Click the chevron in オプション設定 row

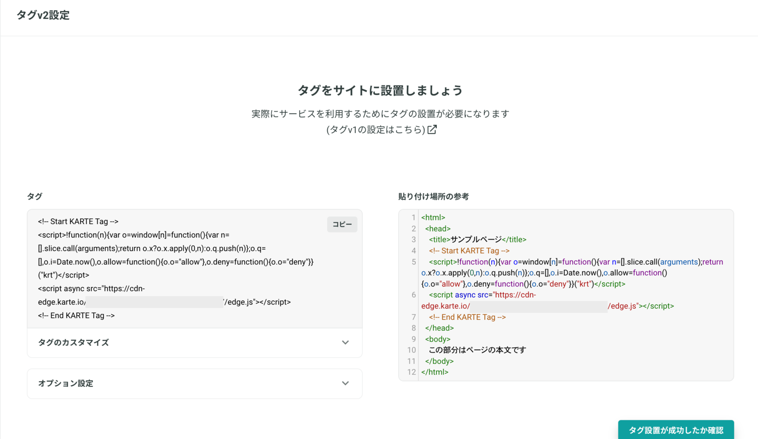pos(345,383)
